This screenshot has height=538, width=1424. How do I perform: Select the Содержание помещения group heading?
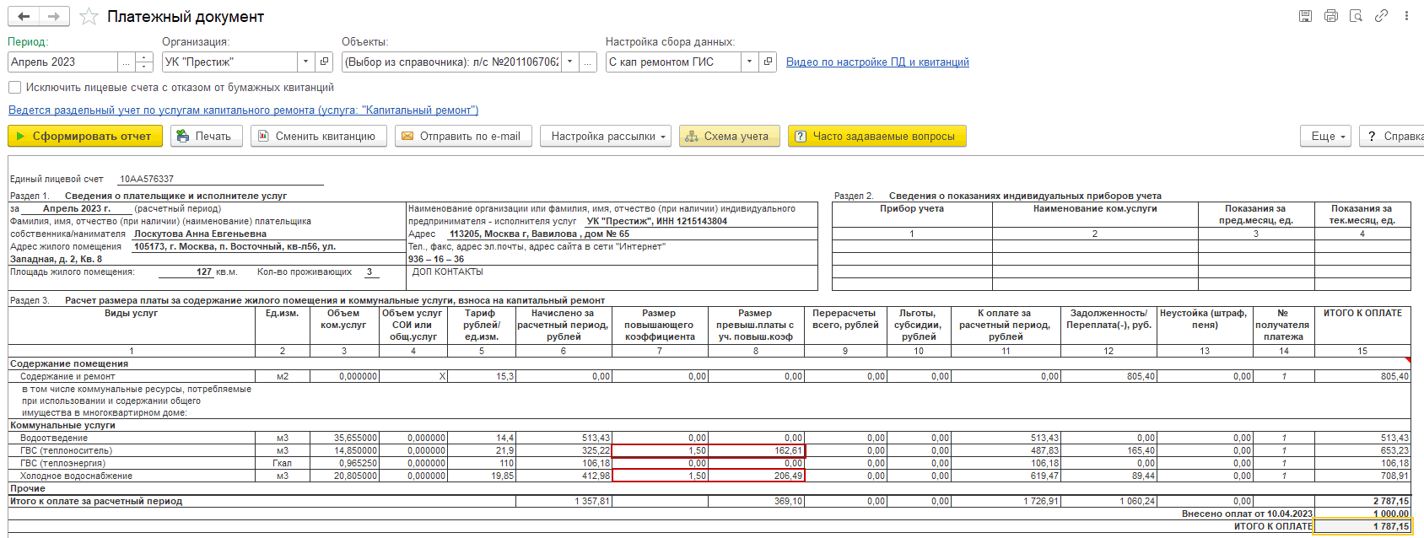pyautogui.click(x=69, y=363)
